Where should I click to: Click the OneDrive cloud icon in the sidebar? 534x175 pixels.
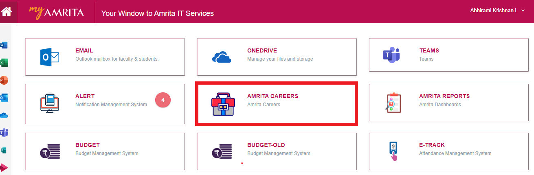[x=4, y=115]
